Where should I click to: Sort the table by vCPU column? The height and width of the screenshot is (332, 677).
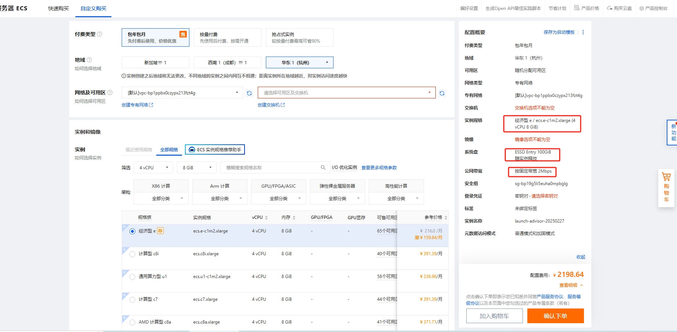[266, 218]
